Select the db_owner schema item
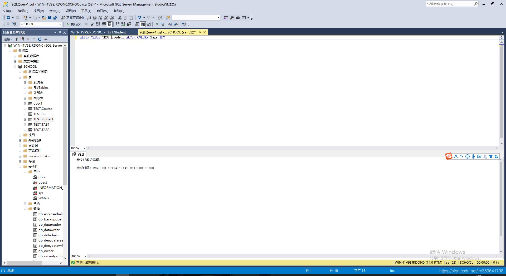Viewport: 506px width, 276px height. pos(46,251)
